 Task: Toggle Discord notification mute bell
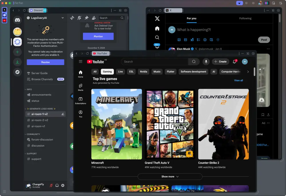(x=79, y=18)
